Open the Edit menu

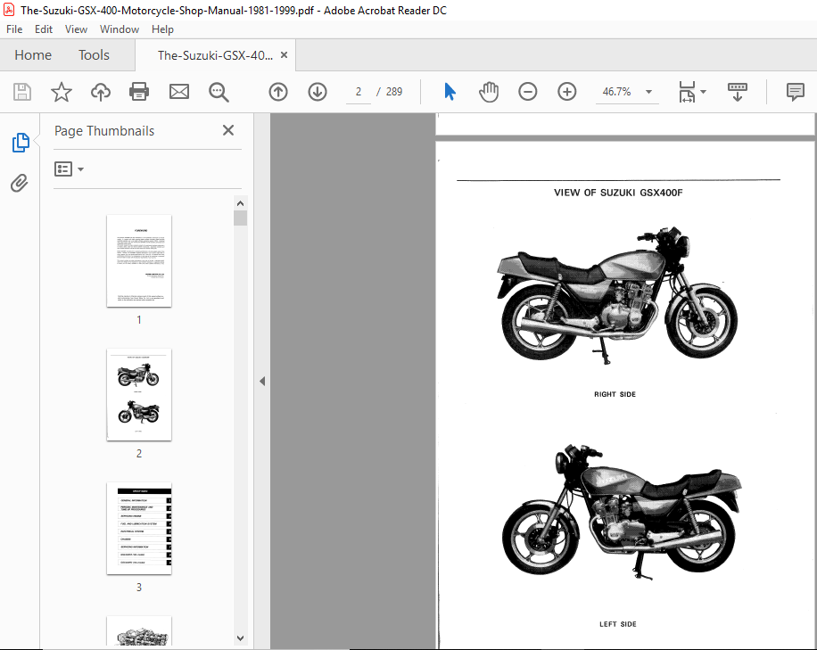click(43, 29)
